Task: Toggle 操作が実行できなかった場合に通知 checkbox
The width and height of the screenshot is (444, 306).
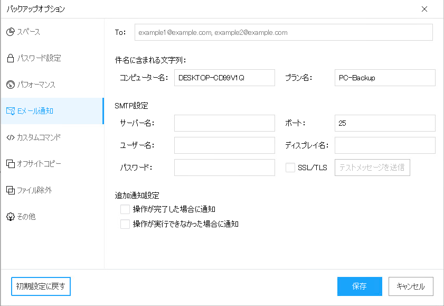Action: coord(125,224)
